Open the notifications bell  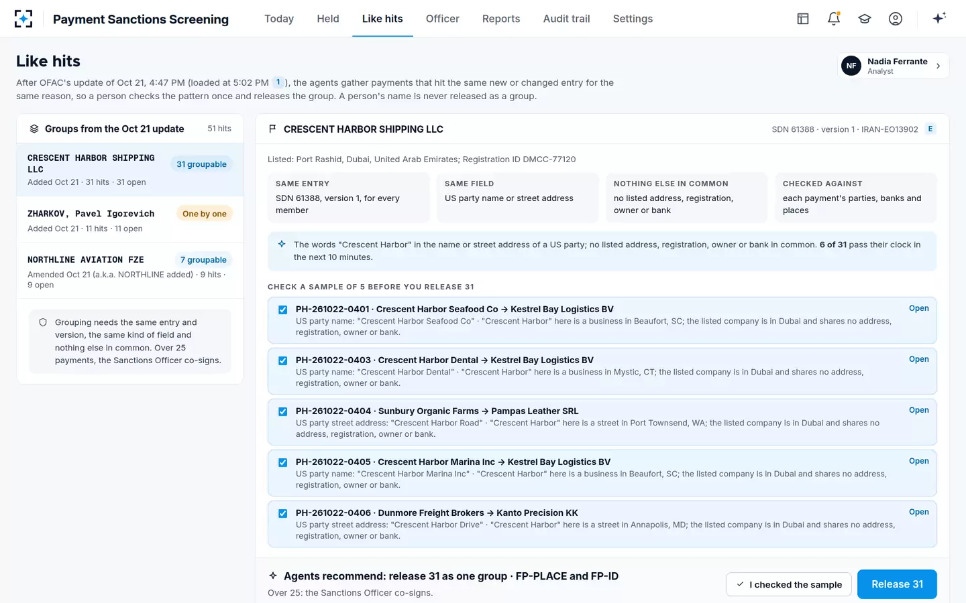(834, 19)
